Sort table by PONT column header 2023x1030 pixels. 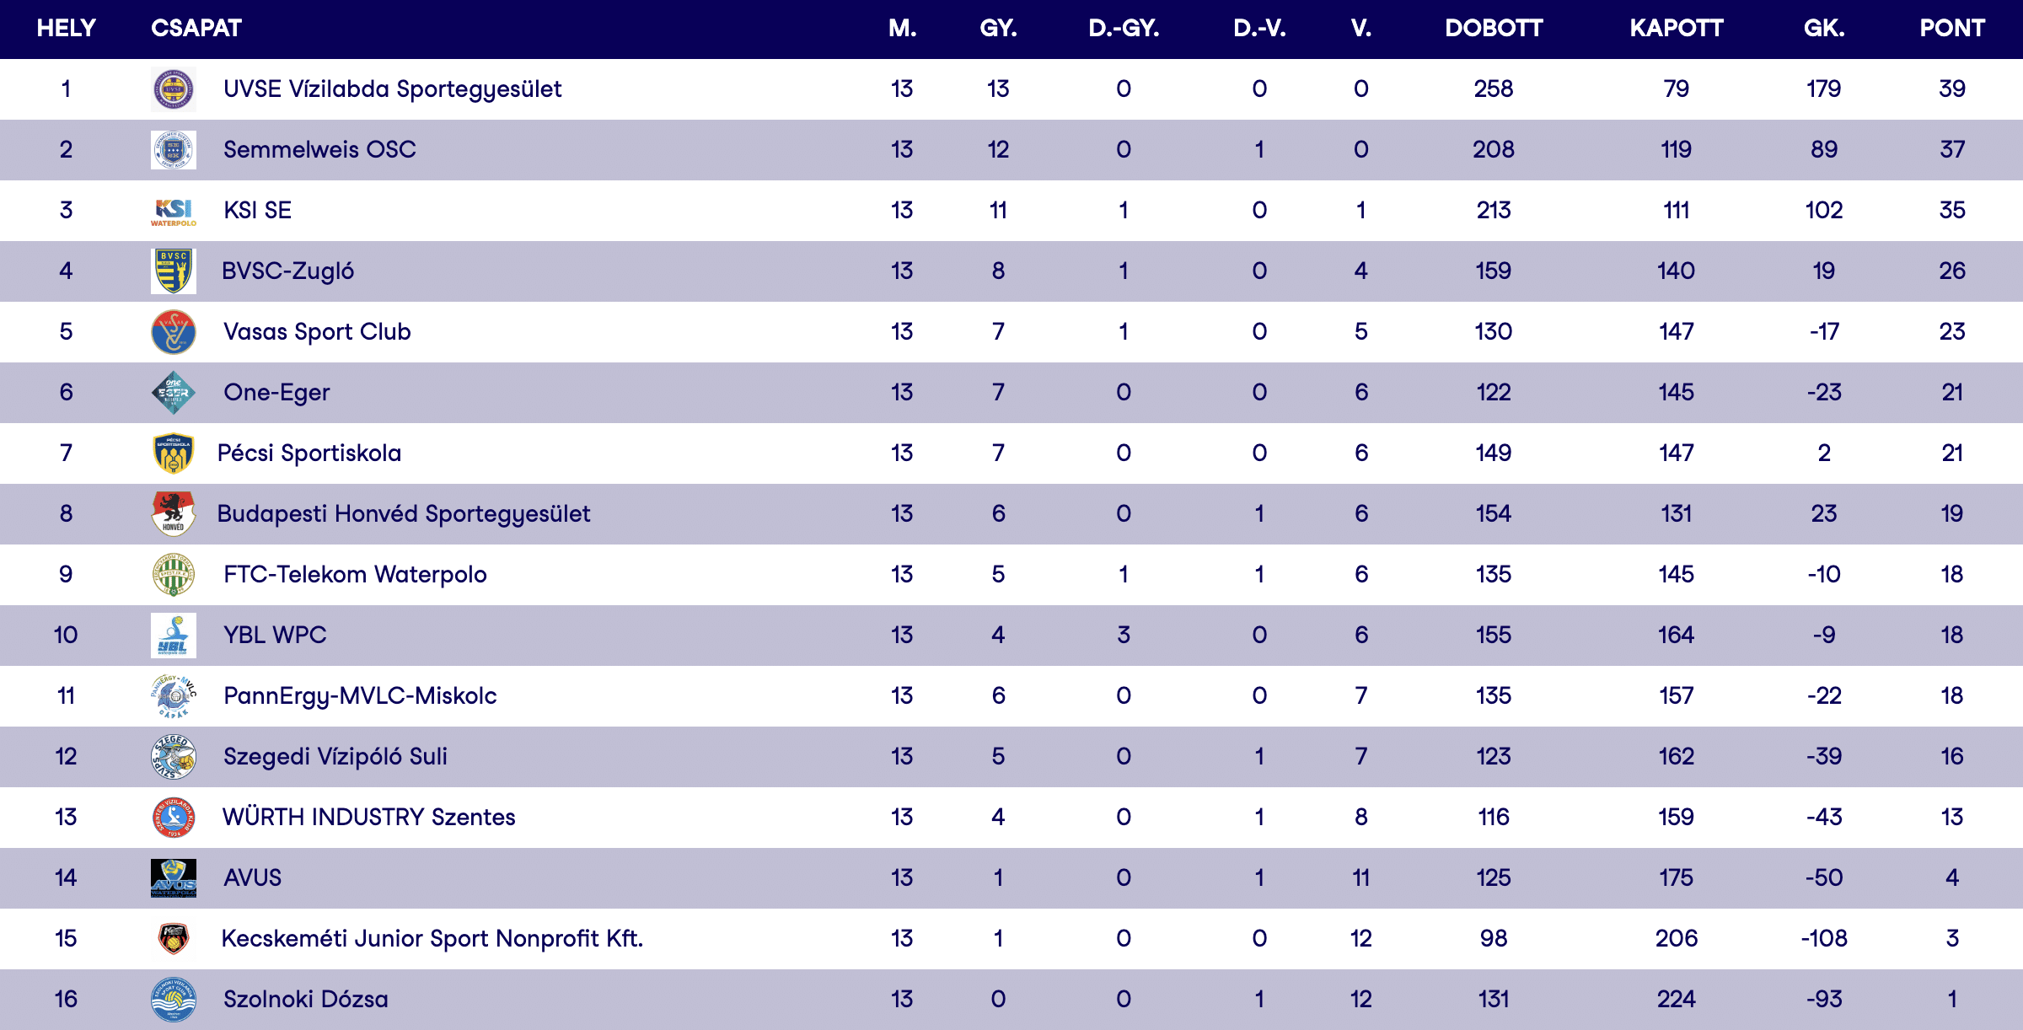[x=1952, y=29]
